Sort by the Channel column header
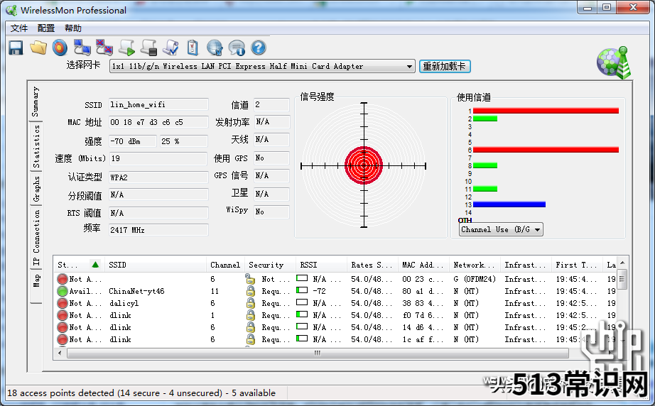655x406 pixels. pos(225,265)
